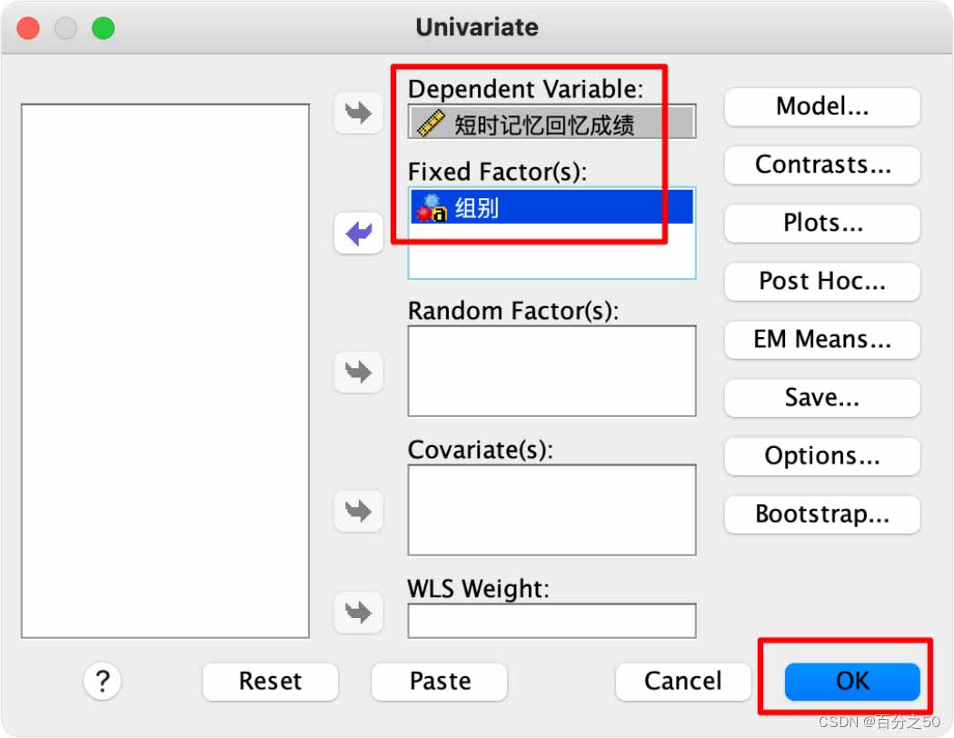Open the EM Means... dialog
The image size is (954, 738).
[822, 340]
